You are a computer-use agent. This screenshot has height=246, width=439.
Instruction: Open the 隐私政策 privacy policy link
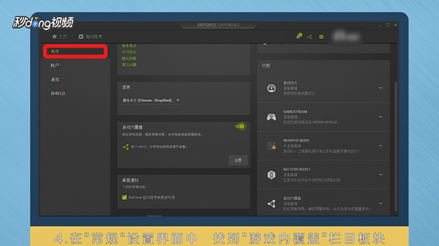(129, 58)
